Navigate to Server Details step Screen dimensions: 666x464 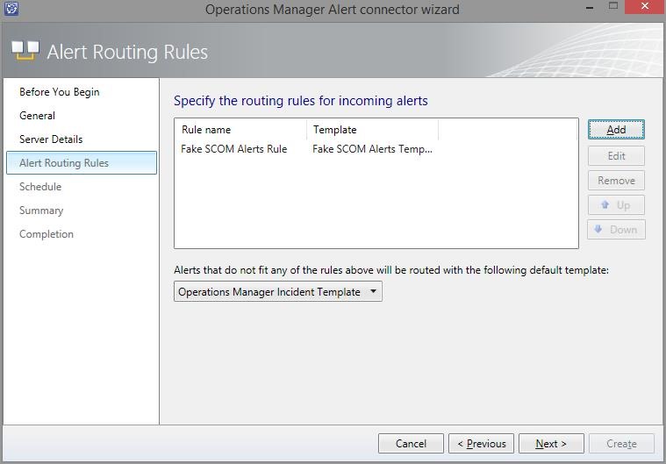[51, 139]
